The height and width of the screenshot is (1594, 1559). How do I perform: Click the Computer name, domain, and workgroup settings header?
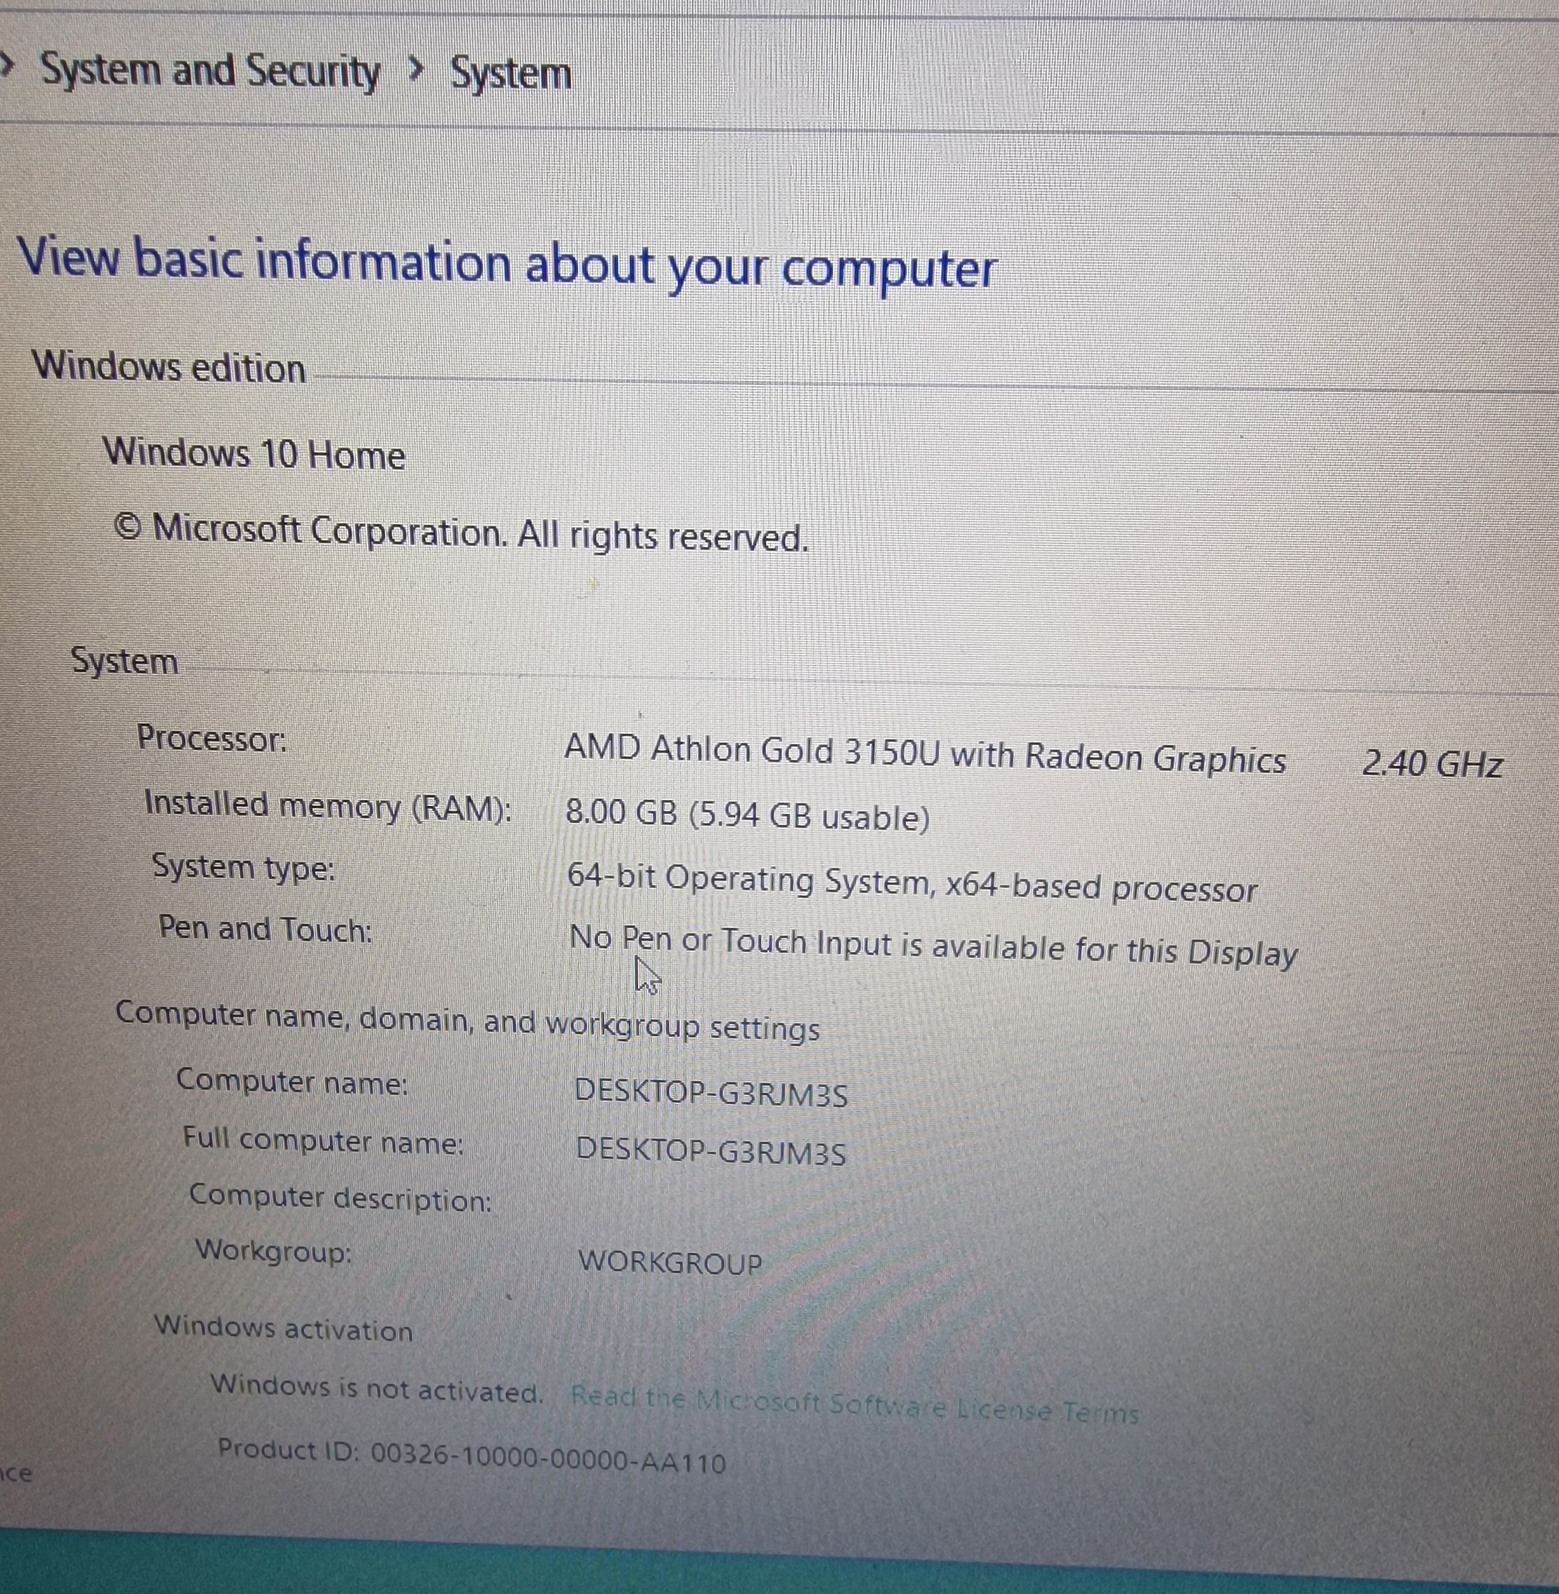click(x=468, y=1021)
